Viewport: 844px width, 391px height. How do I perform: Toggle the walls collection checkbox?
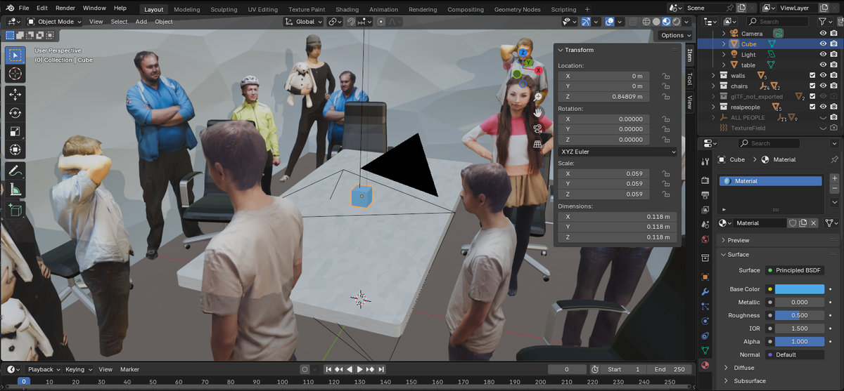(x=812, y=76)
